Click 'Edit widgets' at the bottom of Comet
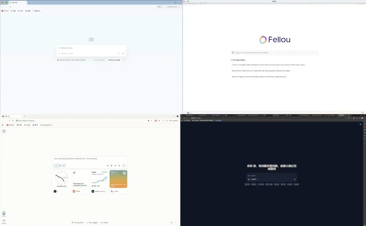The width and height of the screenshot is (366, 226). pos(92,223)
